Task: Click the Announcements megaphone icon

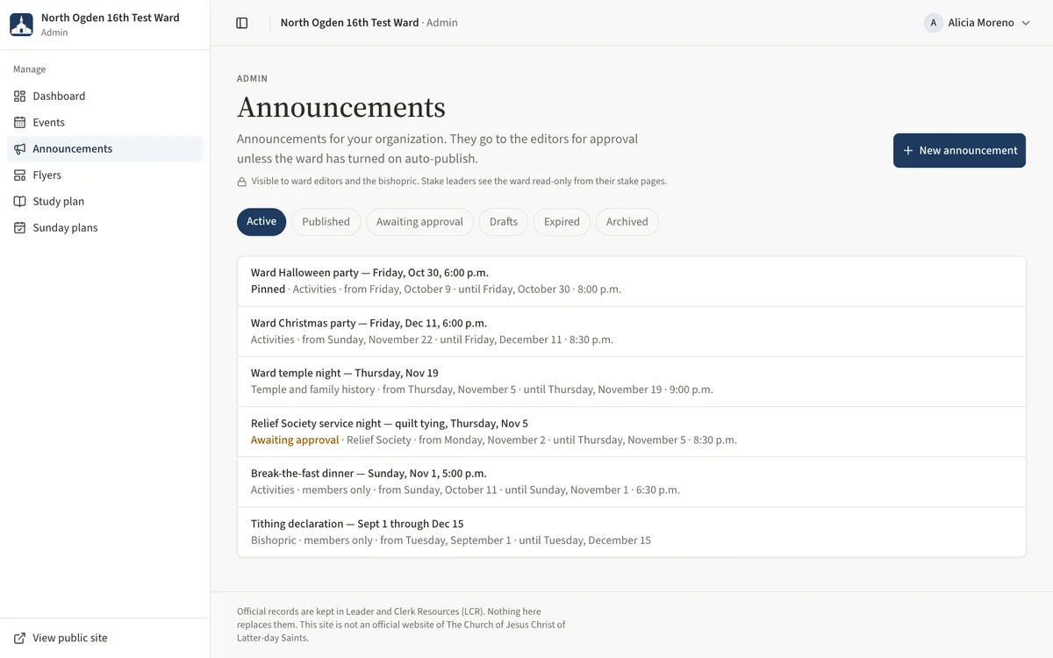Action: point(20,149)
